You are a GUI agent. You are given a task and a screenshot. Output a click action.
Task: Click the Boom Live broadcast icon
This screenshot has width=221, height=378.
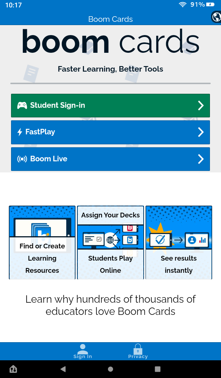(x=22, y=159)
